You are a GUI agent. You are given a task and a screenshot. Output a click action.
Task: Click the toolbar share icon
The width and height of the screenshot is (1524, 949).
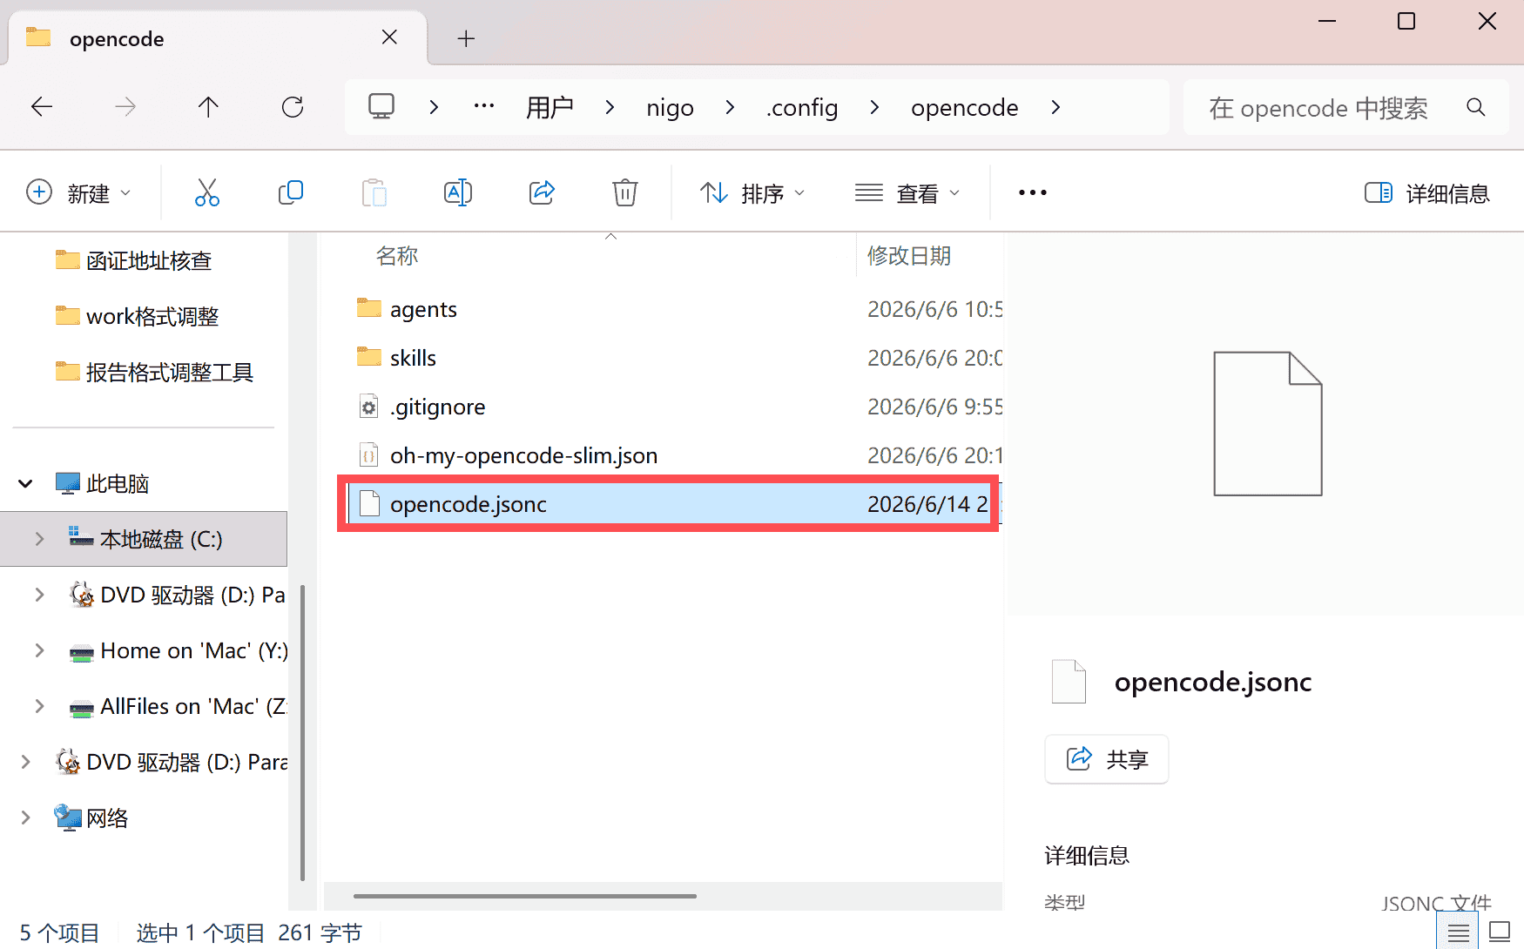(x=542, y=192)
